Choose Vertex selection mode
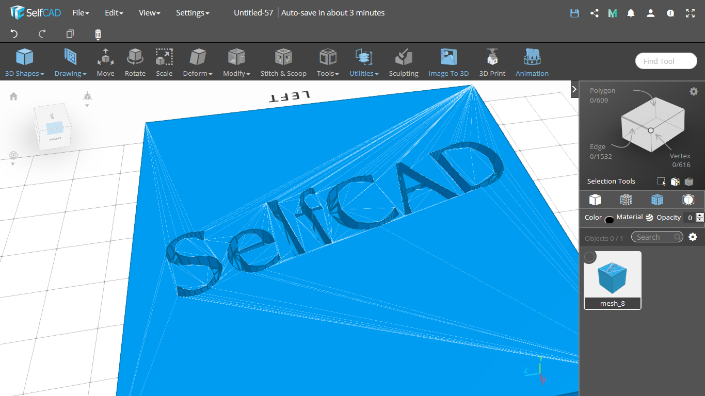 pyautogui.click(x=680, y=160)
